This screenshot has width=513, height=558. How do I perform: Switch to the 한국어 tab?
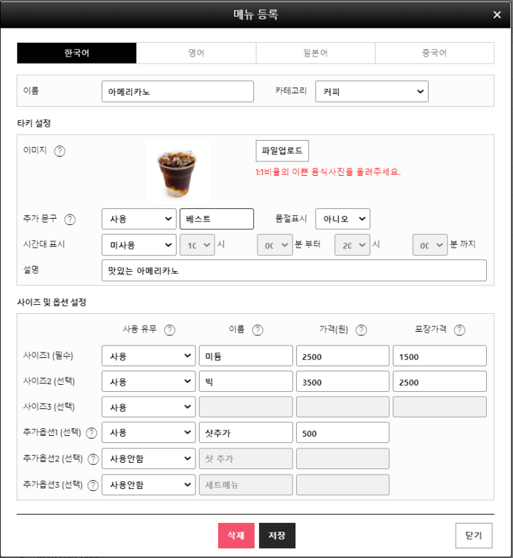click(x=77, y=53)
